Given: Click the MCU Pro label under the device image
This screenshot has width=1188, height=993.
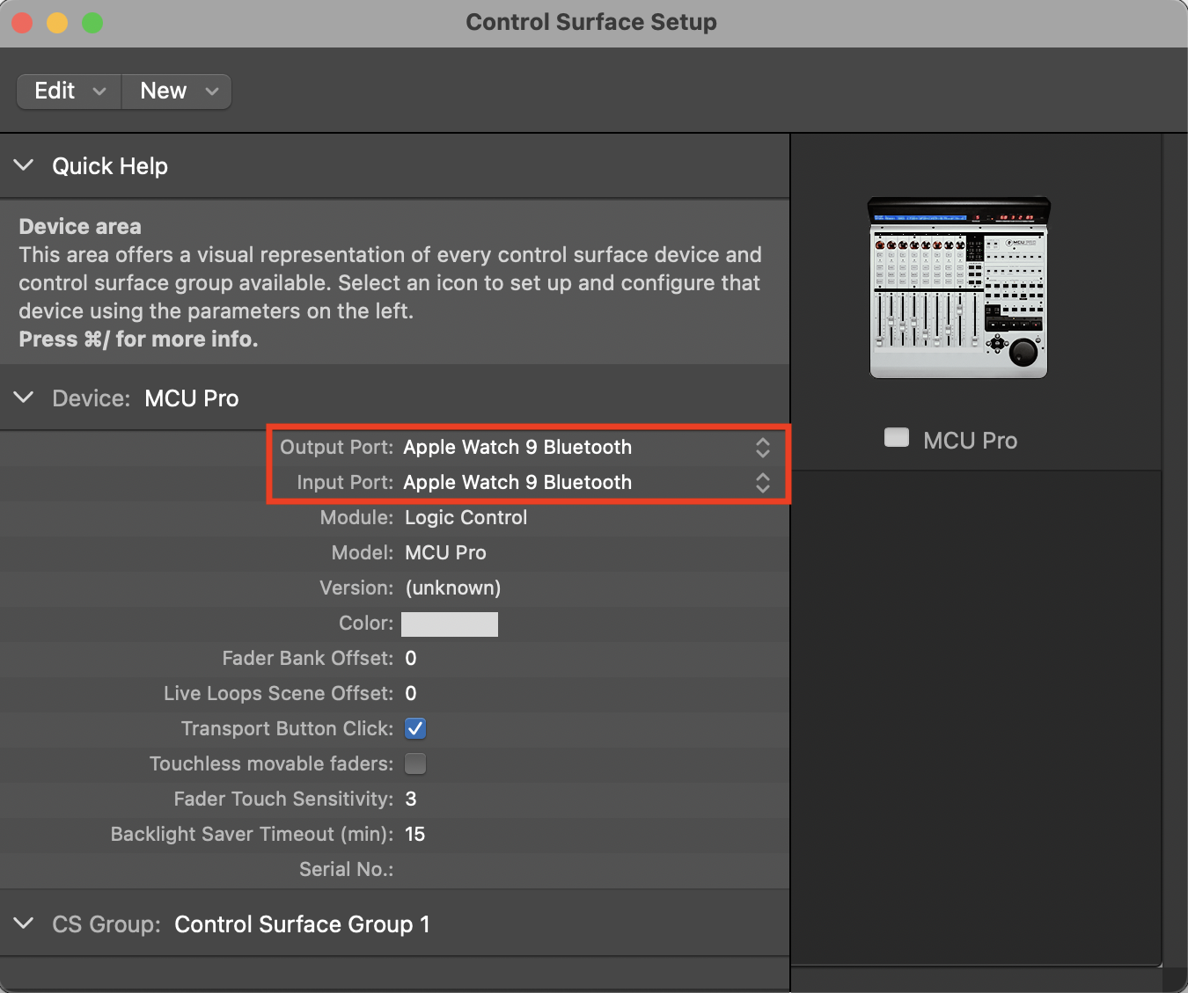Looking at the screenshot, I should coord(971,441).
